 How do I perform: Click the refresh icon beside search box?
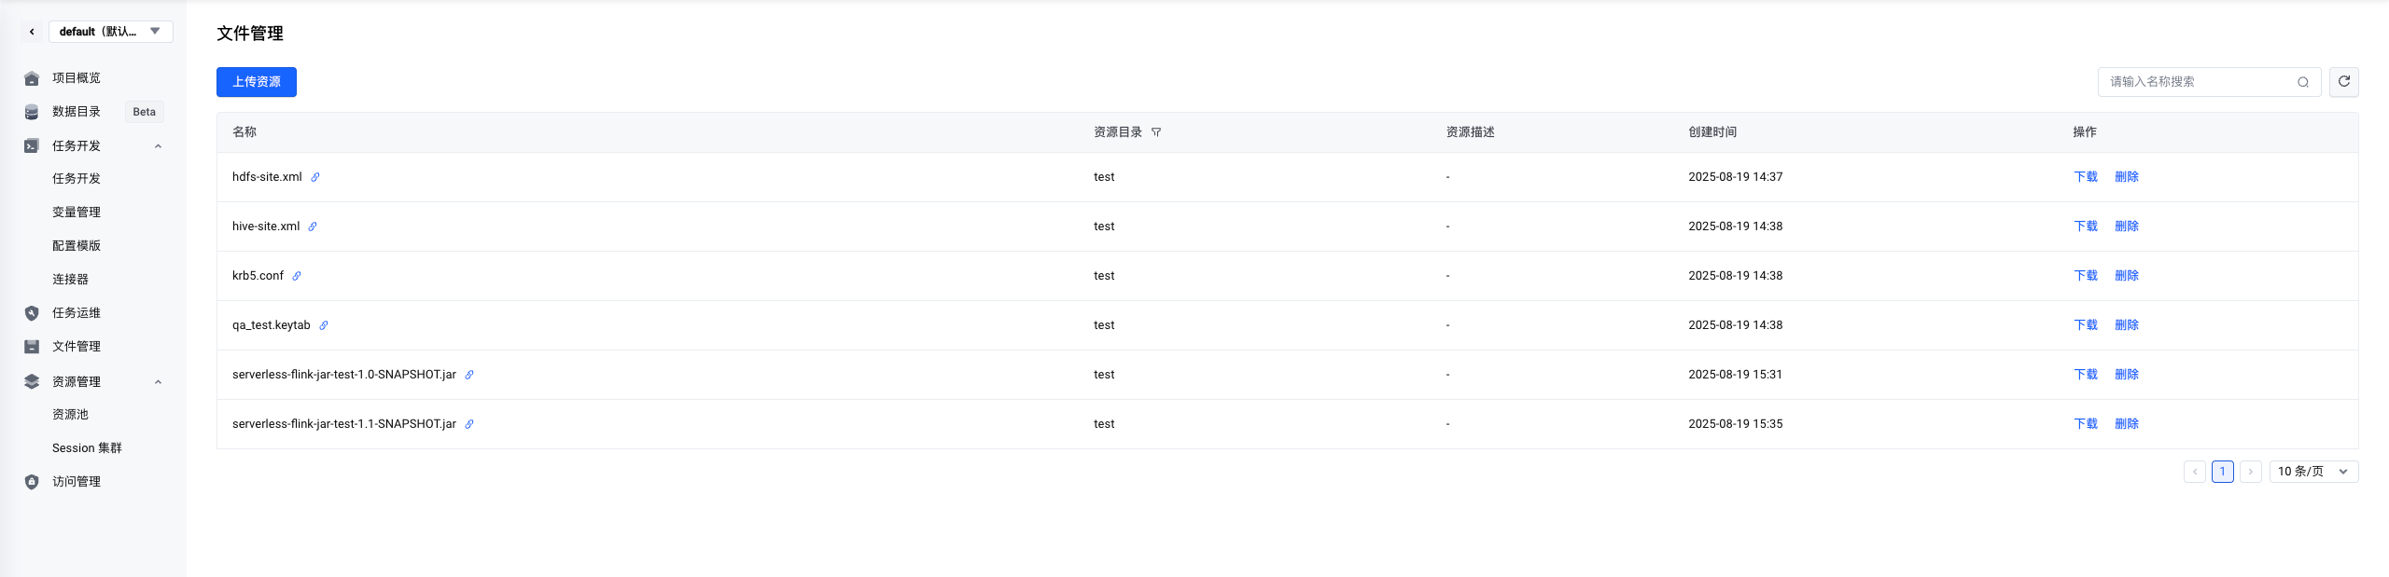coord(2343,82)
